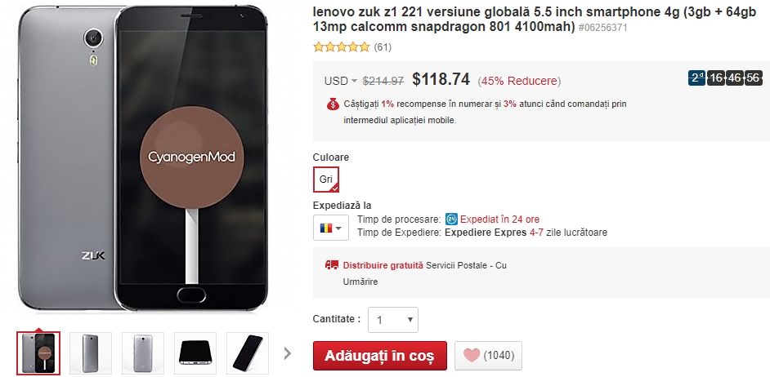Select the third phone back thumbnail
This screenshot has width=770, height=377.
click(143, 353)
